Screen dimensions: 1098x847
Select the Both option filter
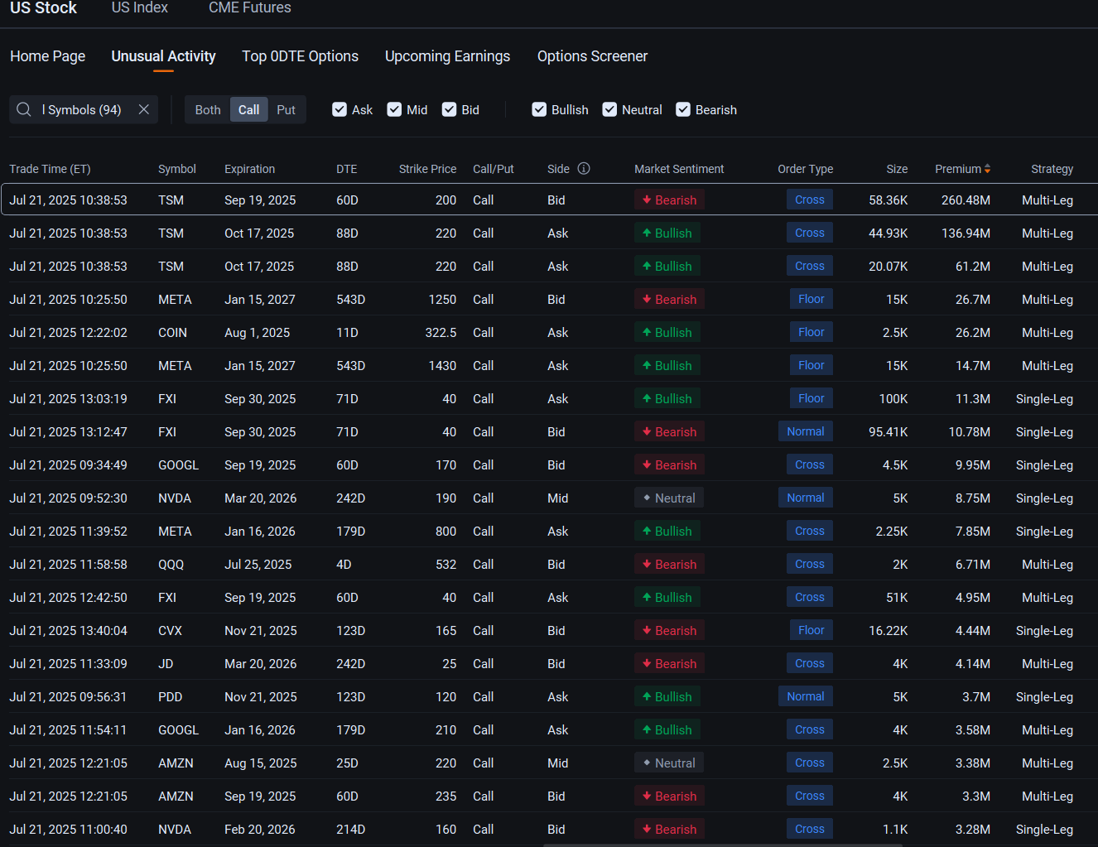tap(208, 109)
